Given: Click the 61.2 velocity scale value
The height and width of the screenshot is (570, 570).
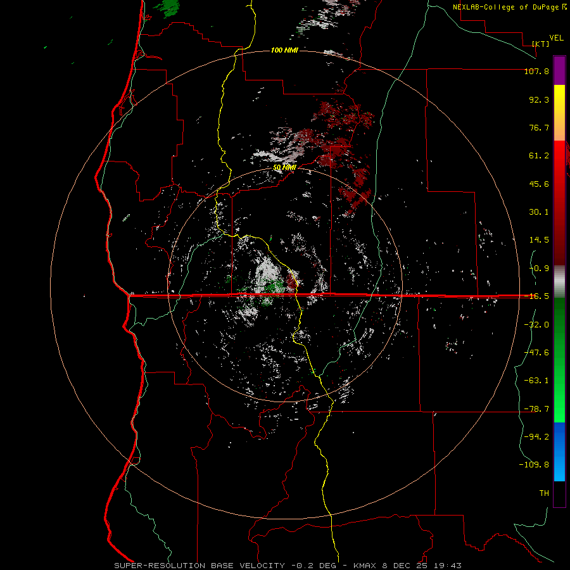Looking at the screenshot, I should (539, 156).
